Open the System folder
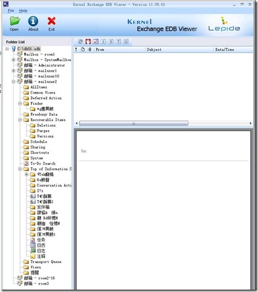 (36, 158)
